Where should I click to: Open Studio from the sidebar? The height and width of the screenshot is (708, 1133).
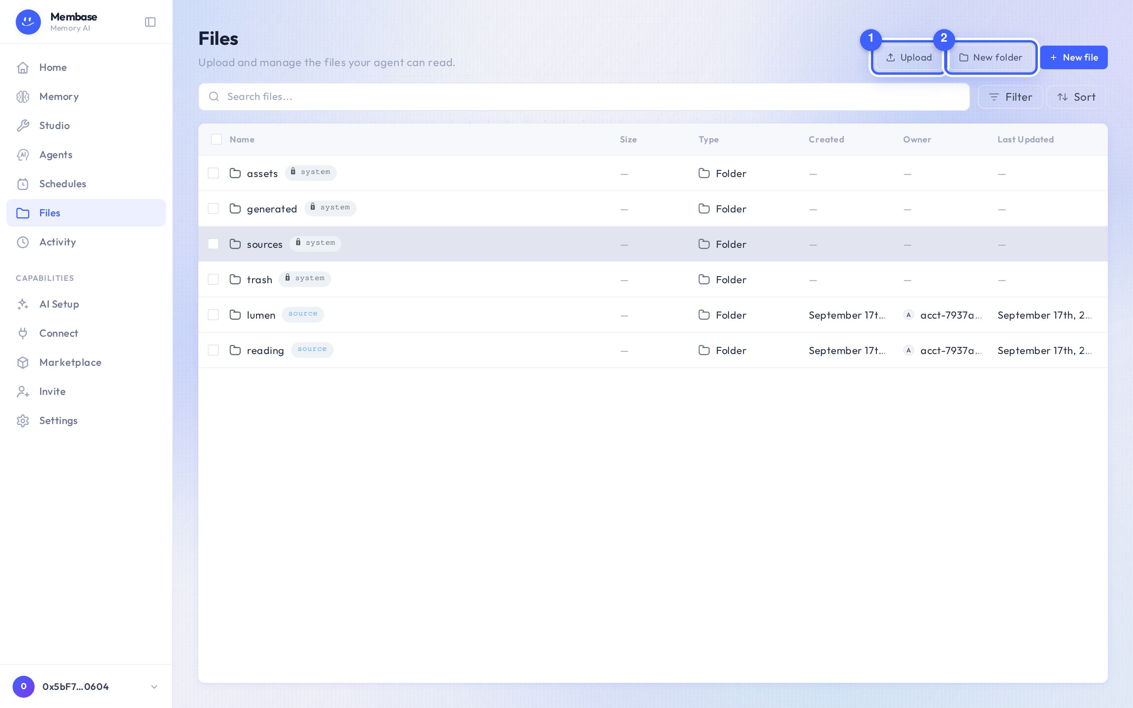pos(86,125)
